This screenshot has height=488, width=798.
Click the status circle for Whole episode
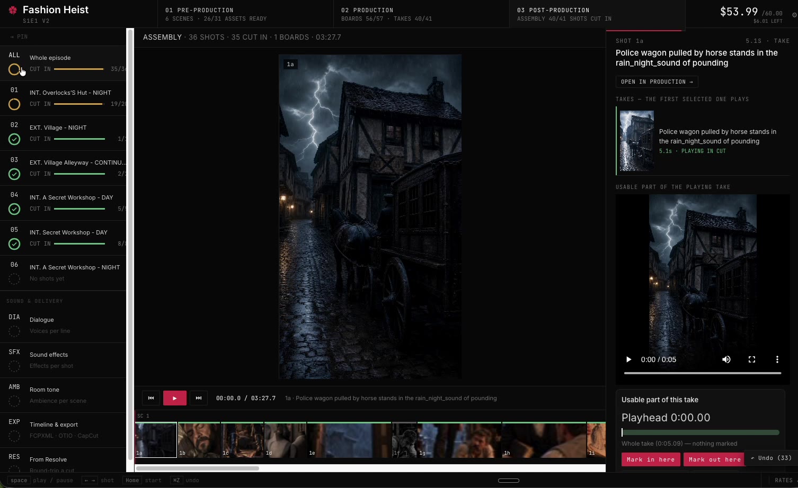(x=14, y=69)
